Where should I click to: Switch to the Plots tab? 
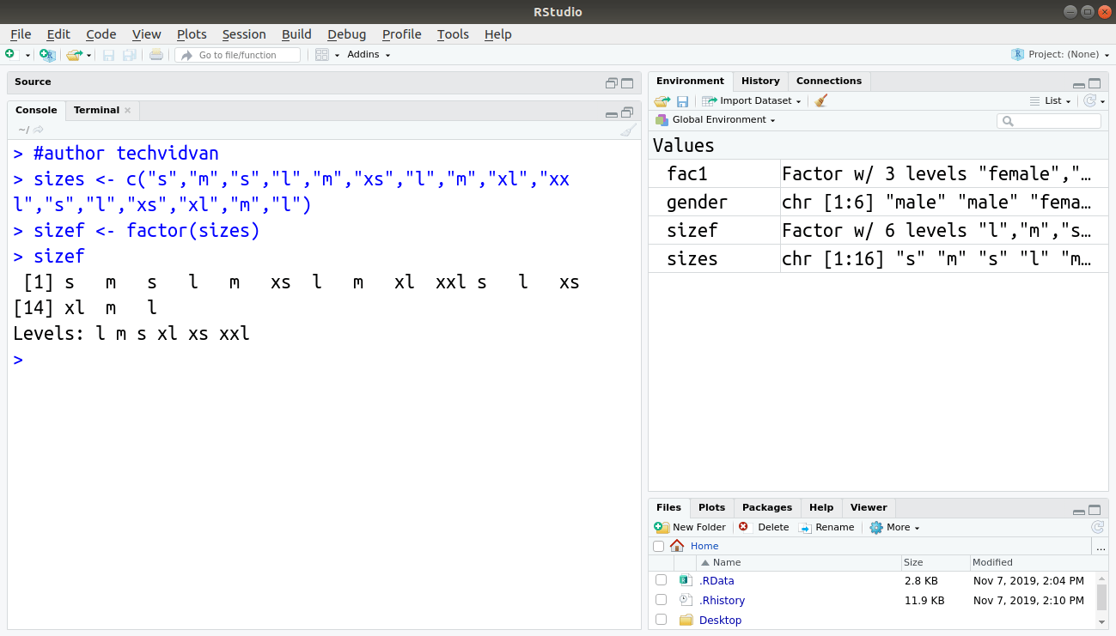(711, 507)
